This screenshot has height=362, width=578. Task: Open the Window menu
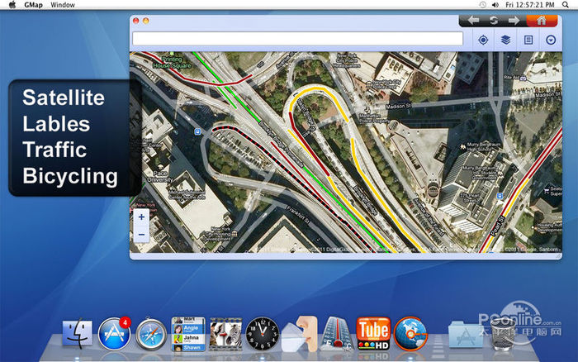(63, 5)
